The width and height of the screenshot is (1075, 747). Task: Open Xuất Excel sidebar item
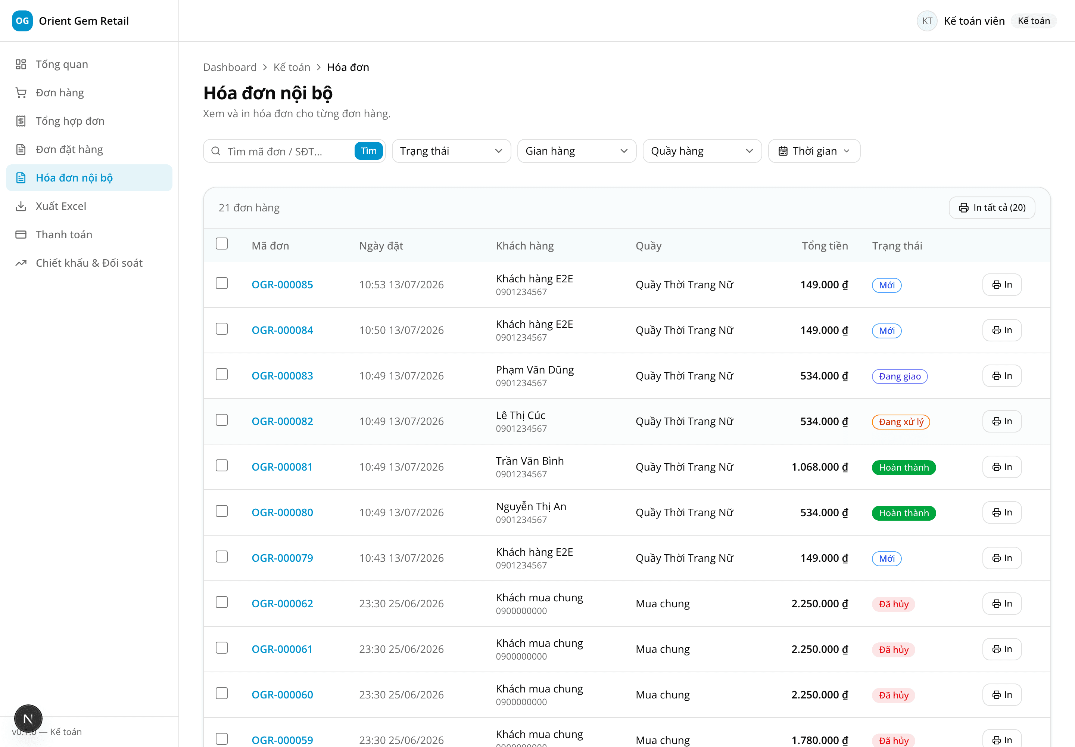point(89,207)
